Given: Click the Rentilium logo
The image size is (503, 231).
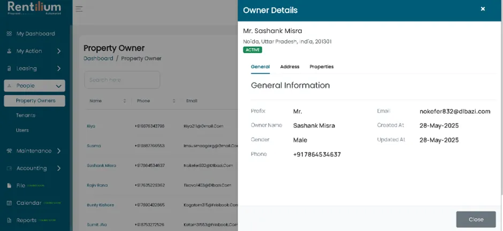Looking at the screenshot, I should [34, 8].
